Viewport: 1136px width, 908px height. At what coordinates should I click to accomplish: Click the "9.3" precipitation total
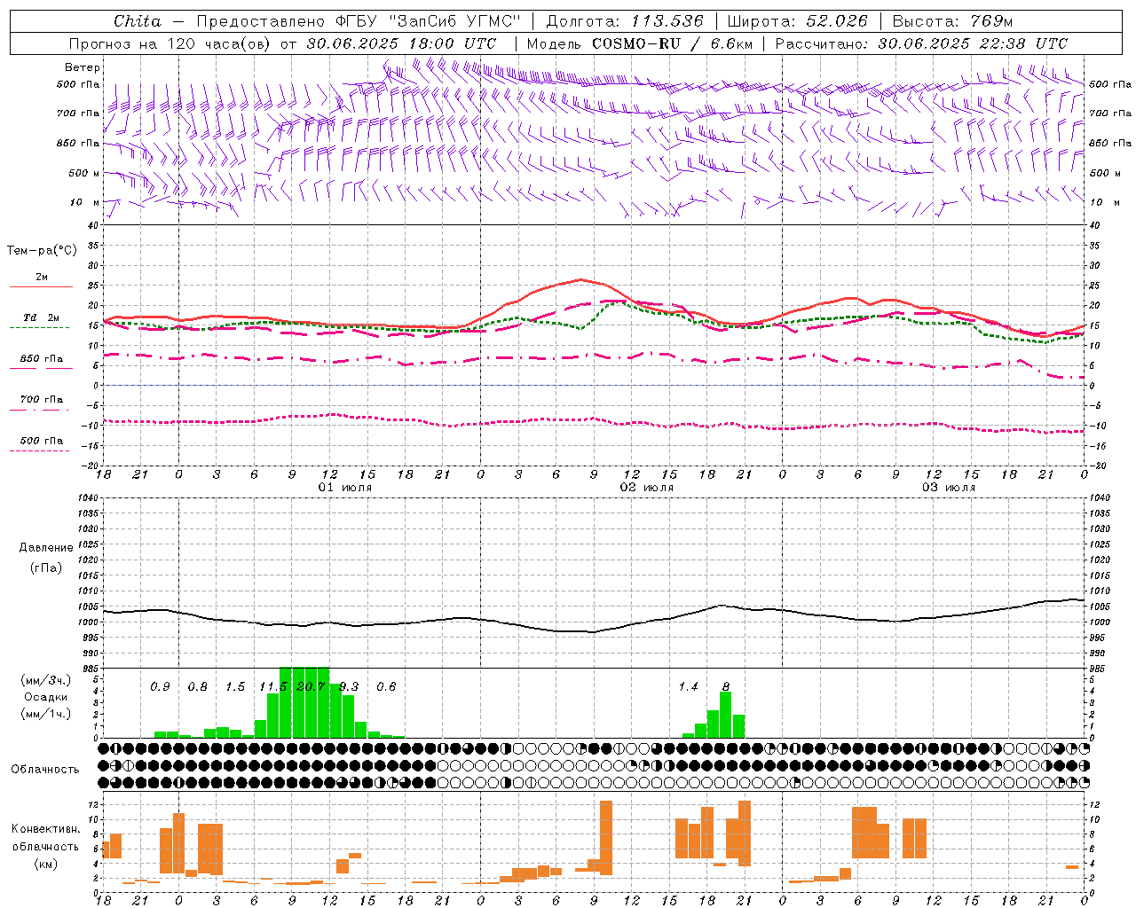pos(349,687)
